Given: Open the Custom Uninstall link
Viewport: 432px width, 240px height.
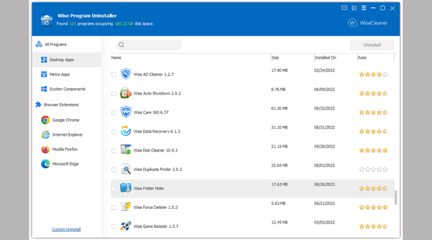Looking at the screenshot, I should (66, 229).
